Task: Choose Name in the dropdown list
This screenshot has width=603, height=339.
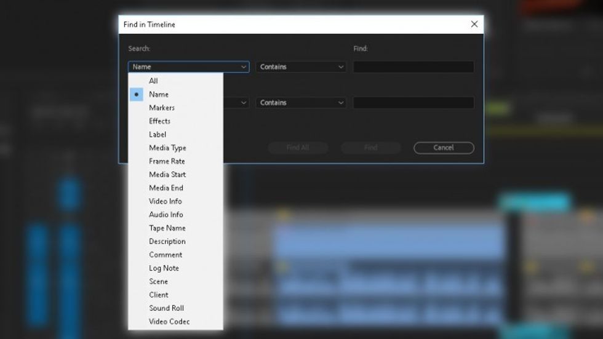Action: pyautogui.click(x=175, y=94)
